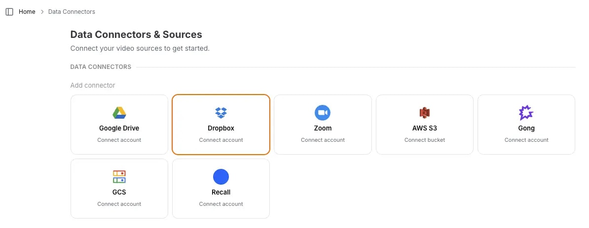Connect account under GCS

tap(119, 204)
